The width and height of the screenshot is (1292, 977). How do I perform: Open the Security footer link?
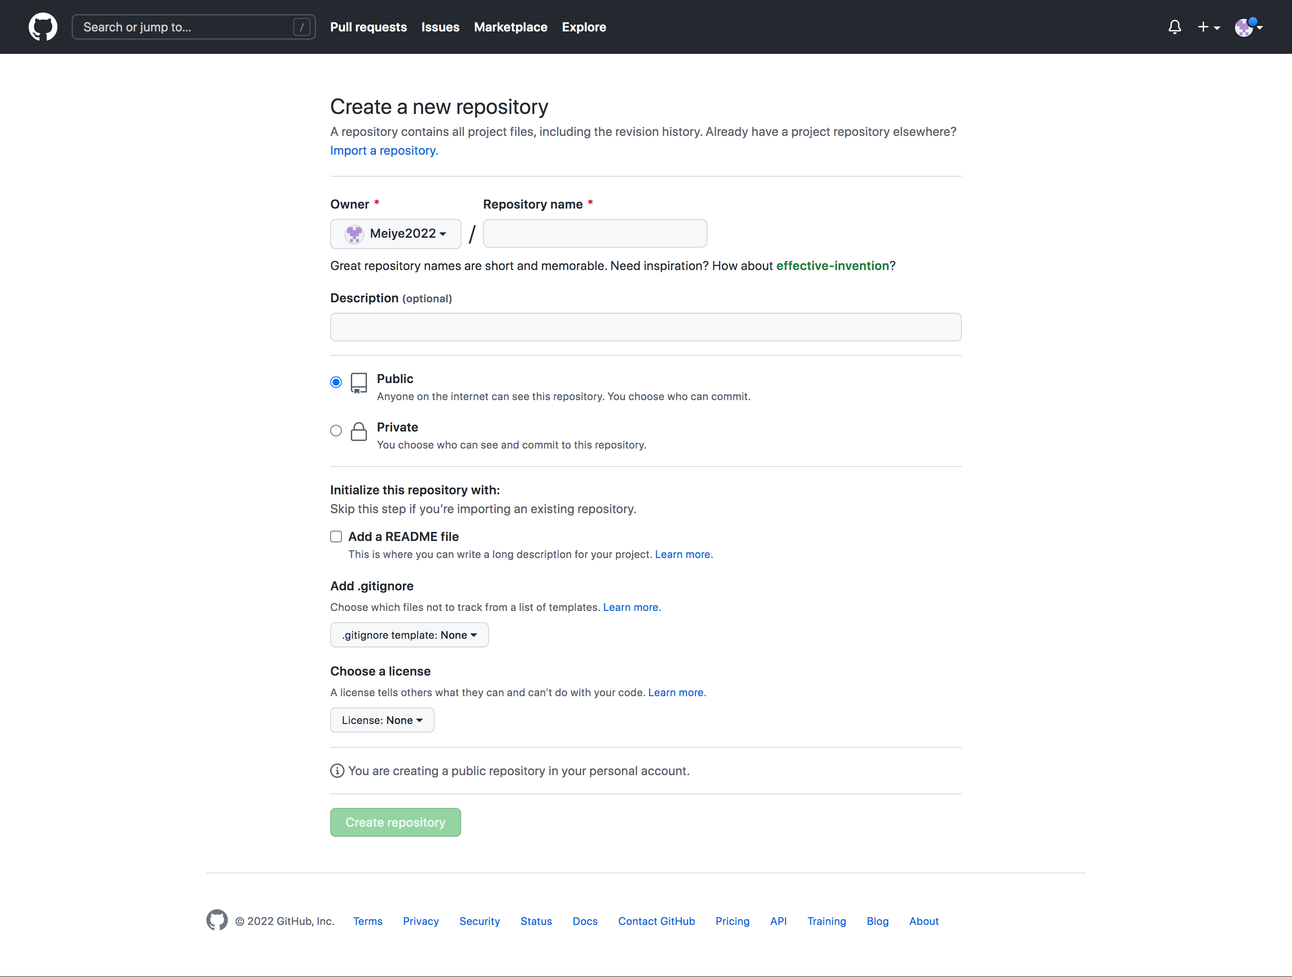480,921
